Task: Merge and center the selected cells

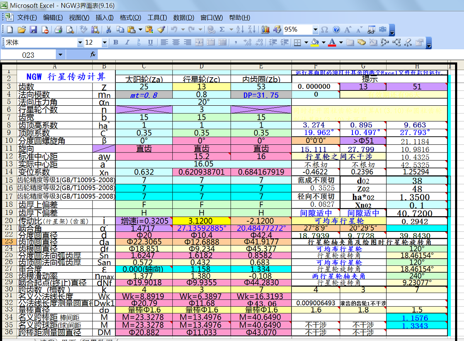Action: click(x=198, y=42)
